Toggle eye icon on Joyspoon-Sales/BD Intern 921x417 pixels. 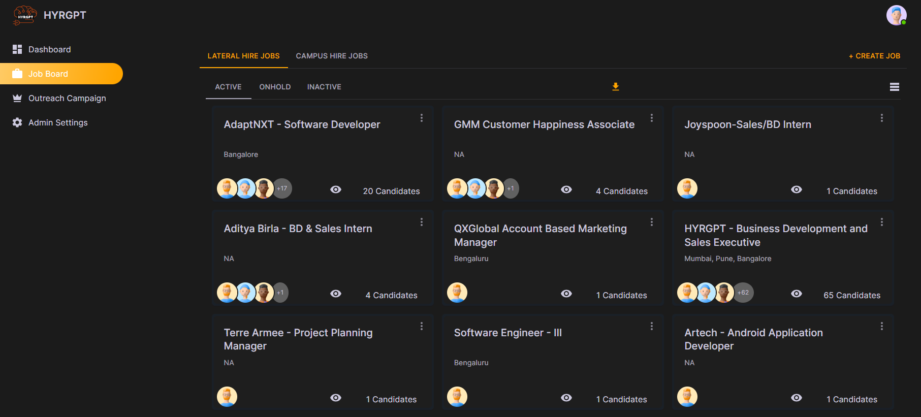[796, 189]
